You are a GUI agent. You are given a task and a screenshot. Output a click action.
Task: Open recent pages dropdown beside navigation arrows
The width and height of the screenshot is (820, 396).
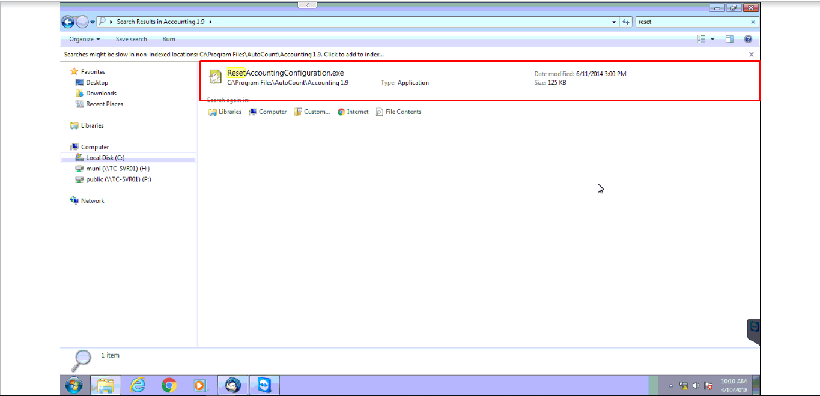[x=93, y=22]
